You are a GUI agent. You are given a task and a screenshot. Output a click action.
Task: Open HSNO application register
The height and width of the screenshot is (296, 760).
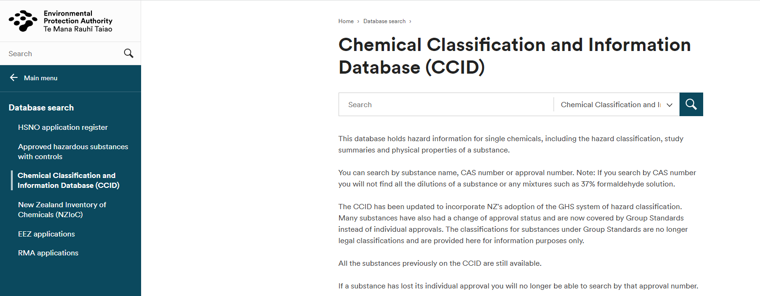[63, 127]
